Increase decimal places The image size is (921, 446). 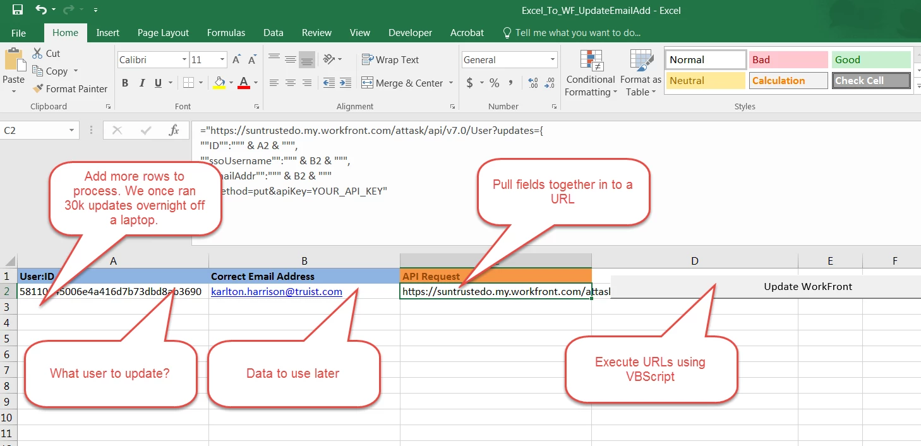point(533,83)
